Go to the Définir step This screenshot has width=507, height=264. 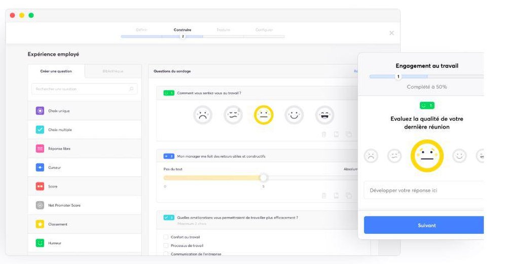[x=141, y=30]
